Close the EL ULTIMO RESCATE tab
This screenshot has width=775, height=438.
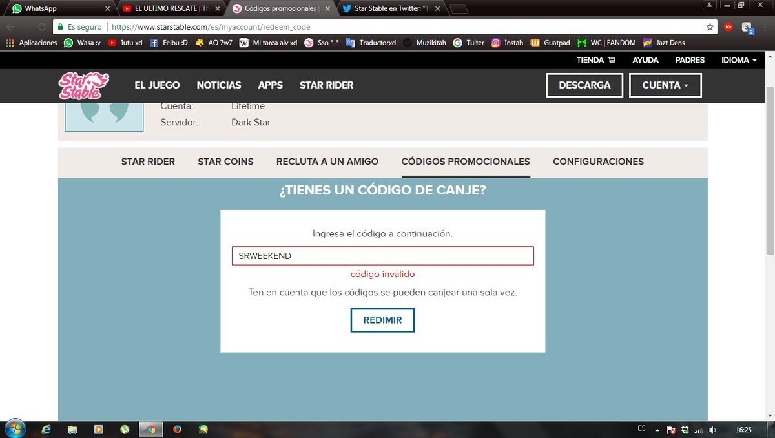216,9
